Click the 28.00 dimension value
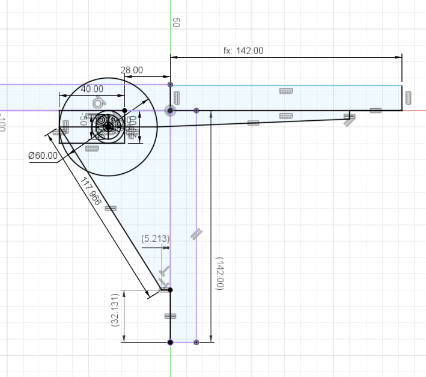426x377 pixels. pyautogui.click(x=132, y=70)
